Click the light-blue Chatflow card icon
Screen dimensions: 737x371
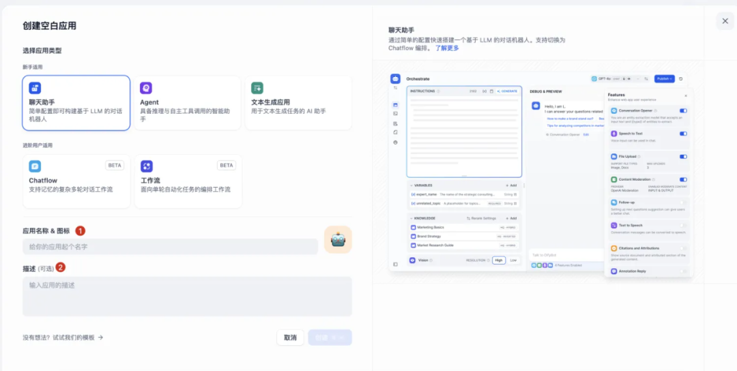click(35, 166)
